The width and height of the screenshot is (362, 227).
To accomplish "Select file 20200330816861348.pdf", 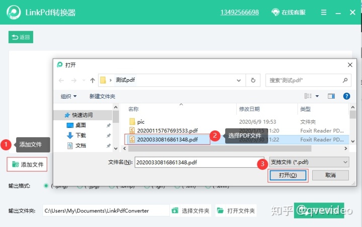I will coord(167,139).
